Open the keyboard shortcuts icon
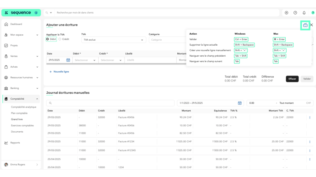This screenshot has height=177, width=316. (305, 25)
